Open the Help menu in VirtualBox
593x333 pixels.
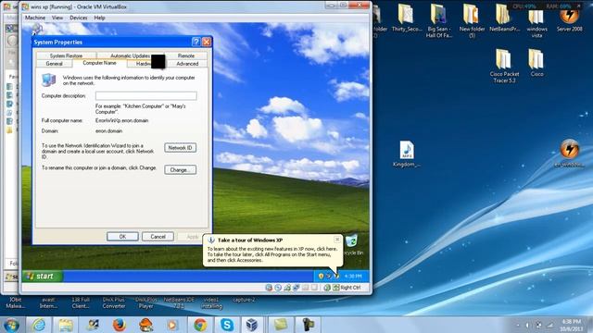click(x=99, y=18)
